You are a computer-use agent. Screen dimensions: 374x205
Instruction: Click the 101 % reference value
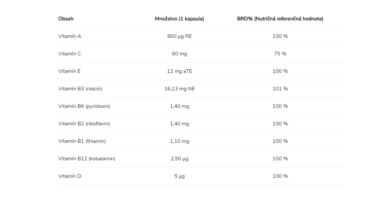[x=280, y=89]
